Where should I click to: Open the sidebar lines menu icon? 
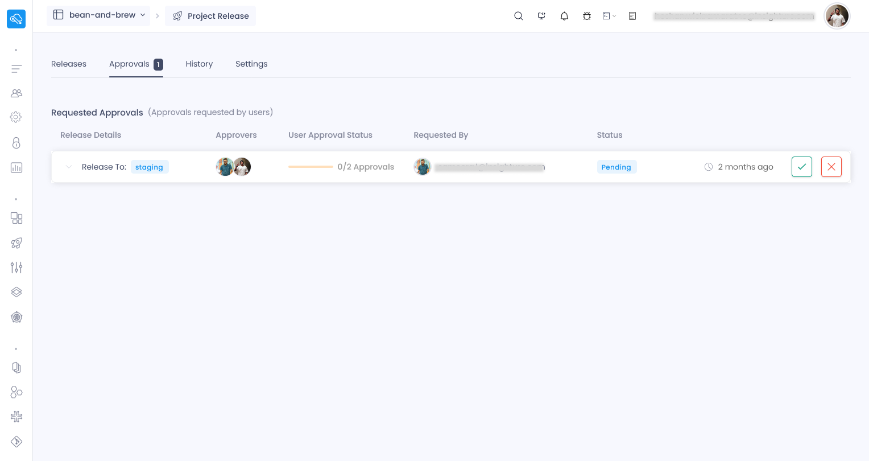click(x=16, y=69)
